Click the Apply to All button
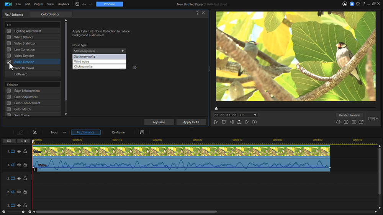 click(x=191, y=122)
